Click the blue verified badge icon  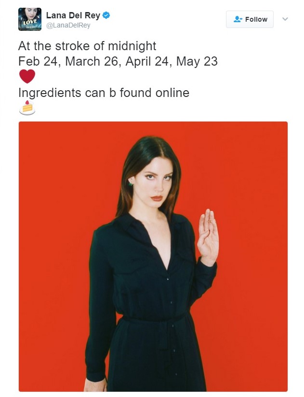(x=106, y=15)
